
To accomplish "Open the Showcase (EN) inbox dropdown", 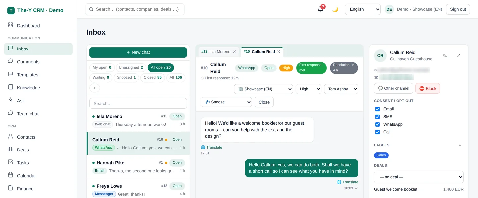I will pyautogui.click(x=264, y=89).
